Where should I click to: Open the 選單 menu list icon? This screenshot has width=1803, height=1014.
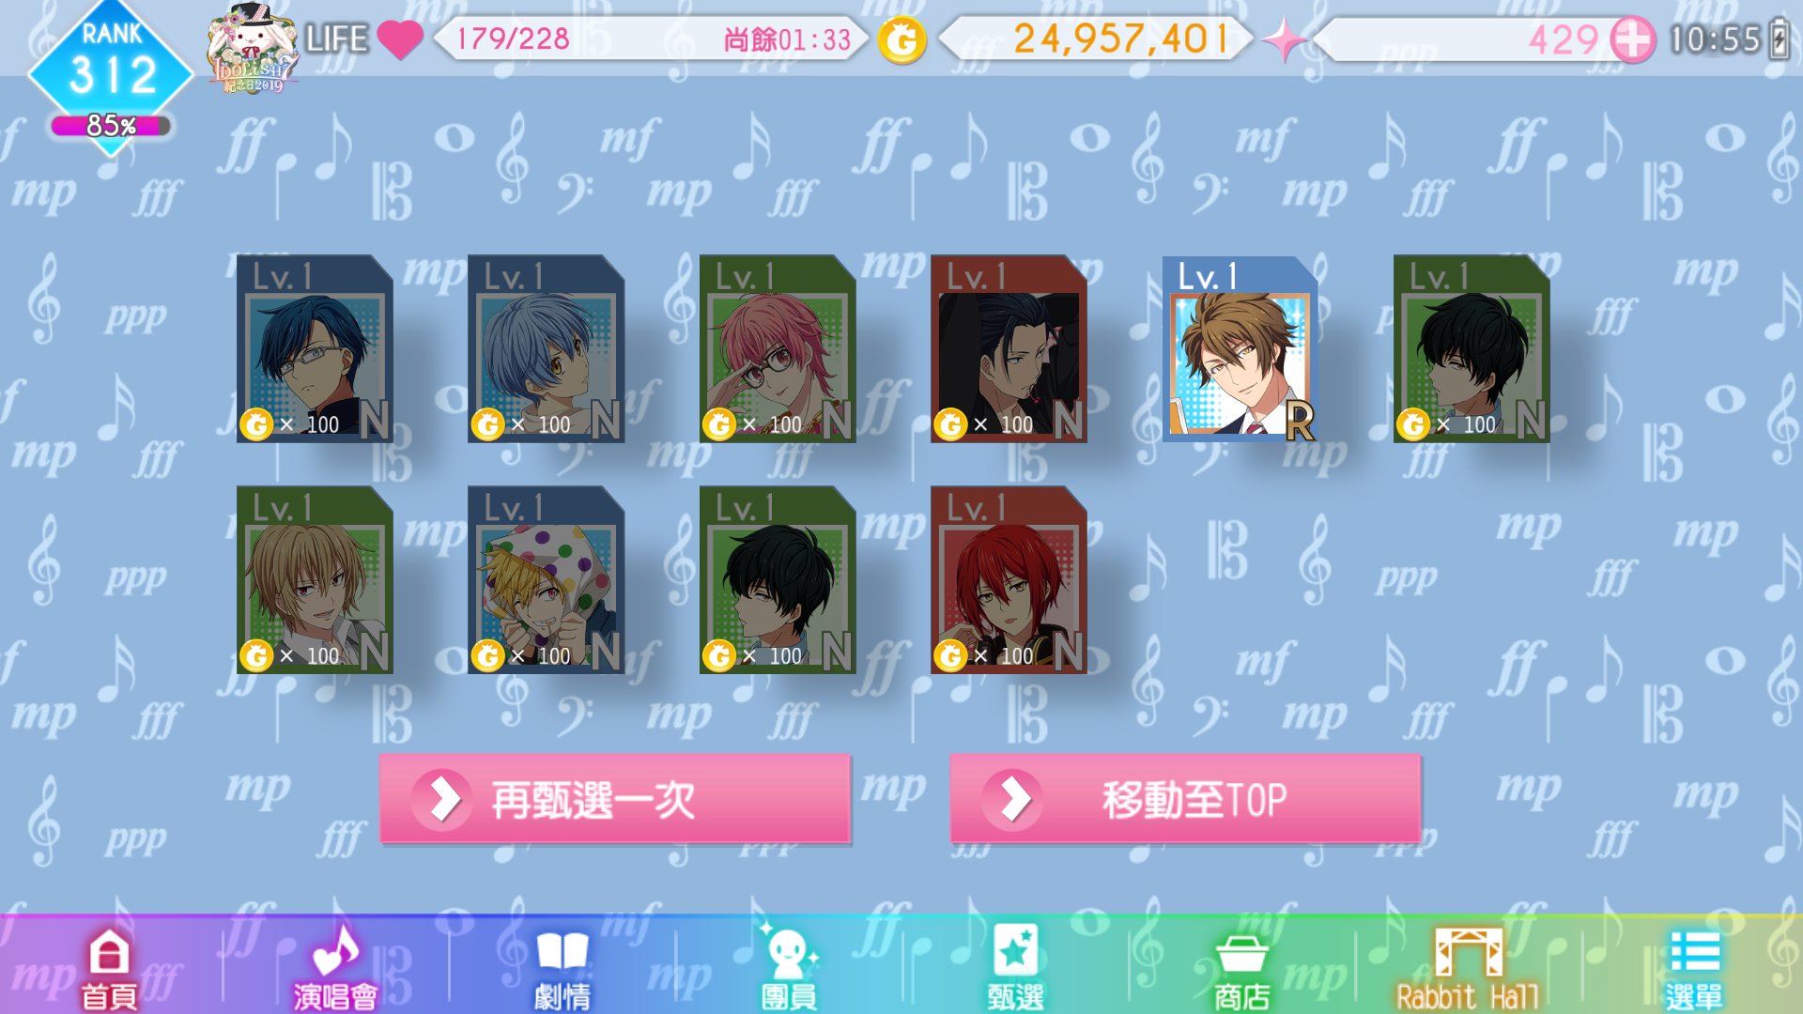[1694, 969]
